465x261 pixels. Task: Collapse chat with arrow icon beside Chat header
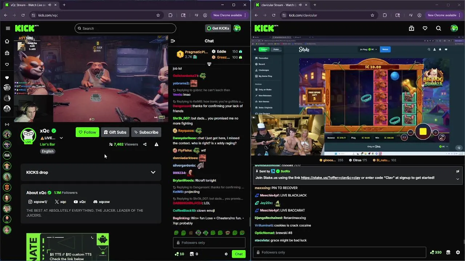pos(173,41)
